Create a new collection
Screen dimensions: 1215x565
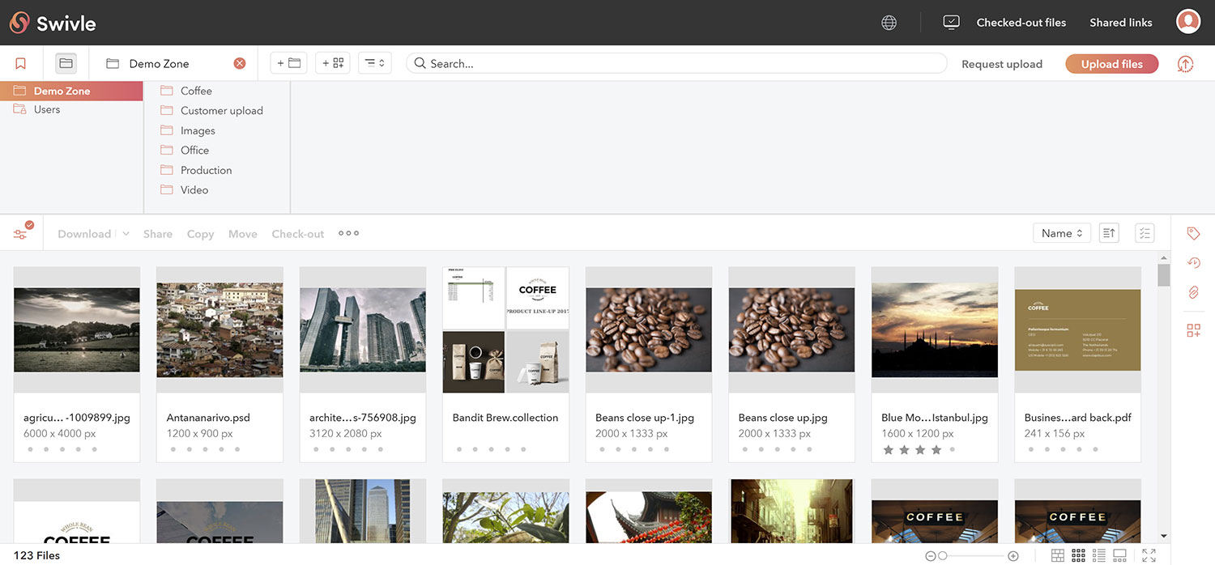(x=332, y=63)
